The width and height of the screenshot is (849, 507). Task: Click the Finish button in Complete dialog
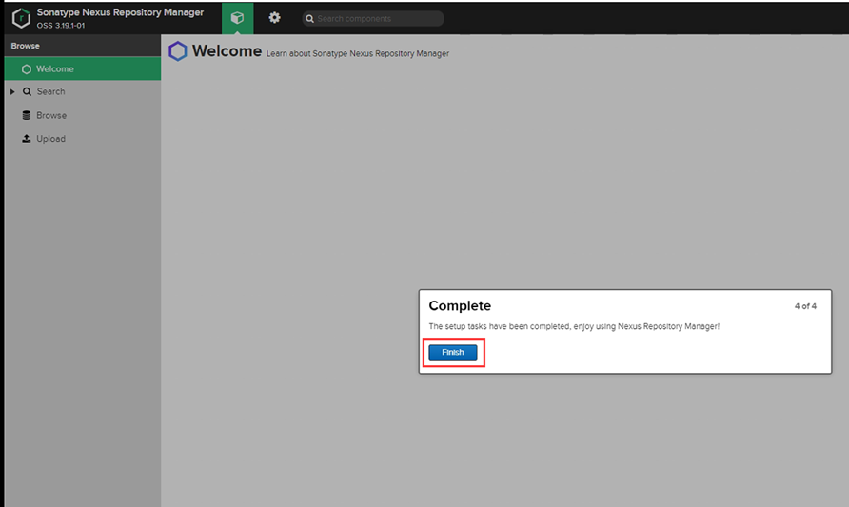[453, 352]
